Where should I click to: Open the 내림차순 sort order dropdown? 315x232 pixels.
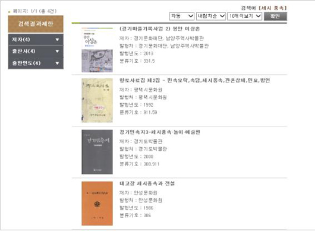211,16
